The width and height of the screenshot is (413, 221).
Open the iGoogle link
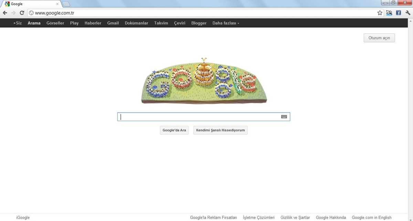(23, 218)
